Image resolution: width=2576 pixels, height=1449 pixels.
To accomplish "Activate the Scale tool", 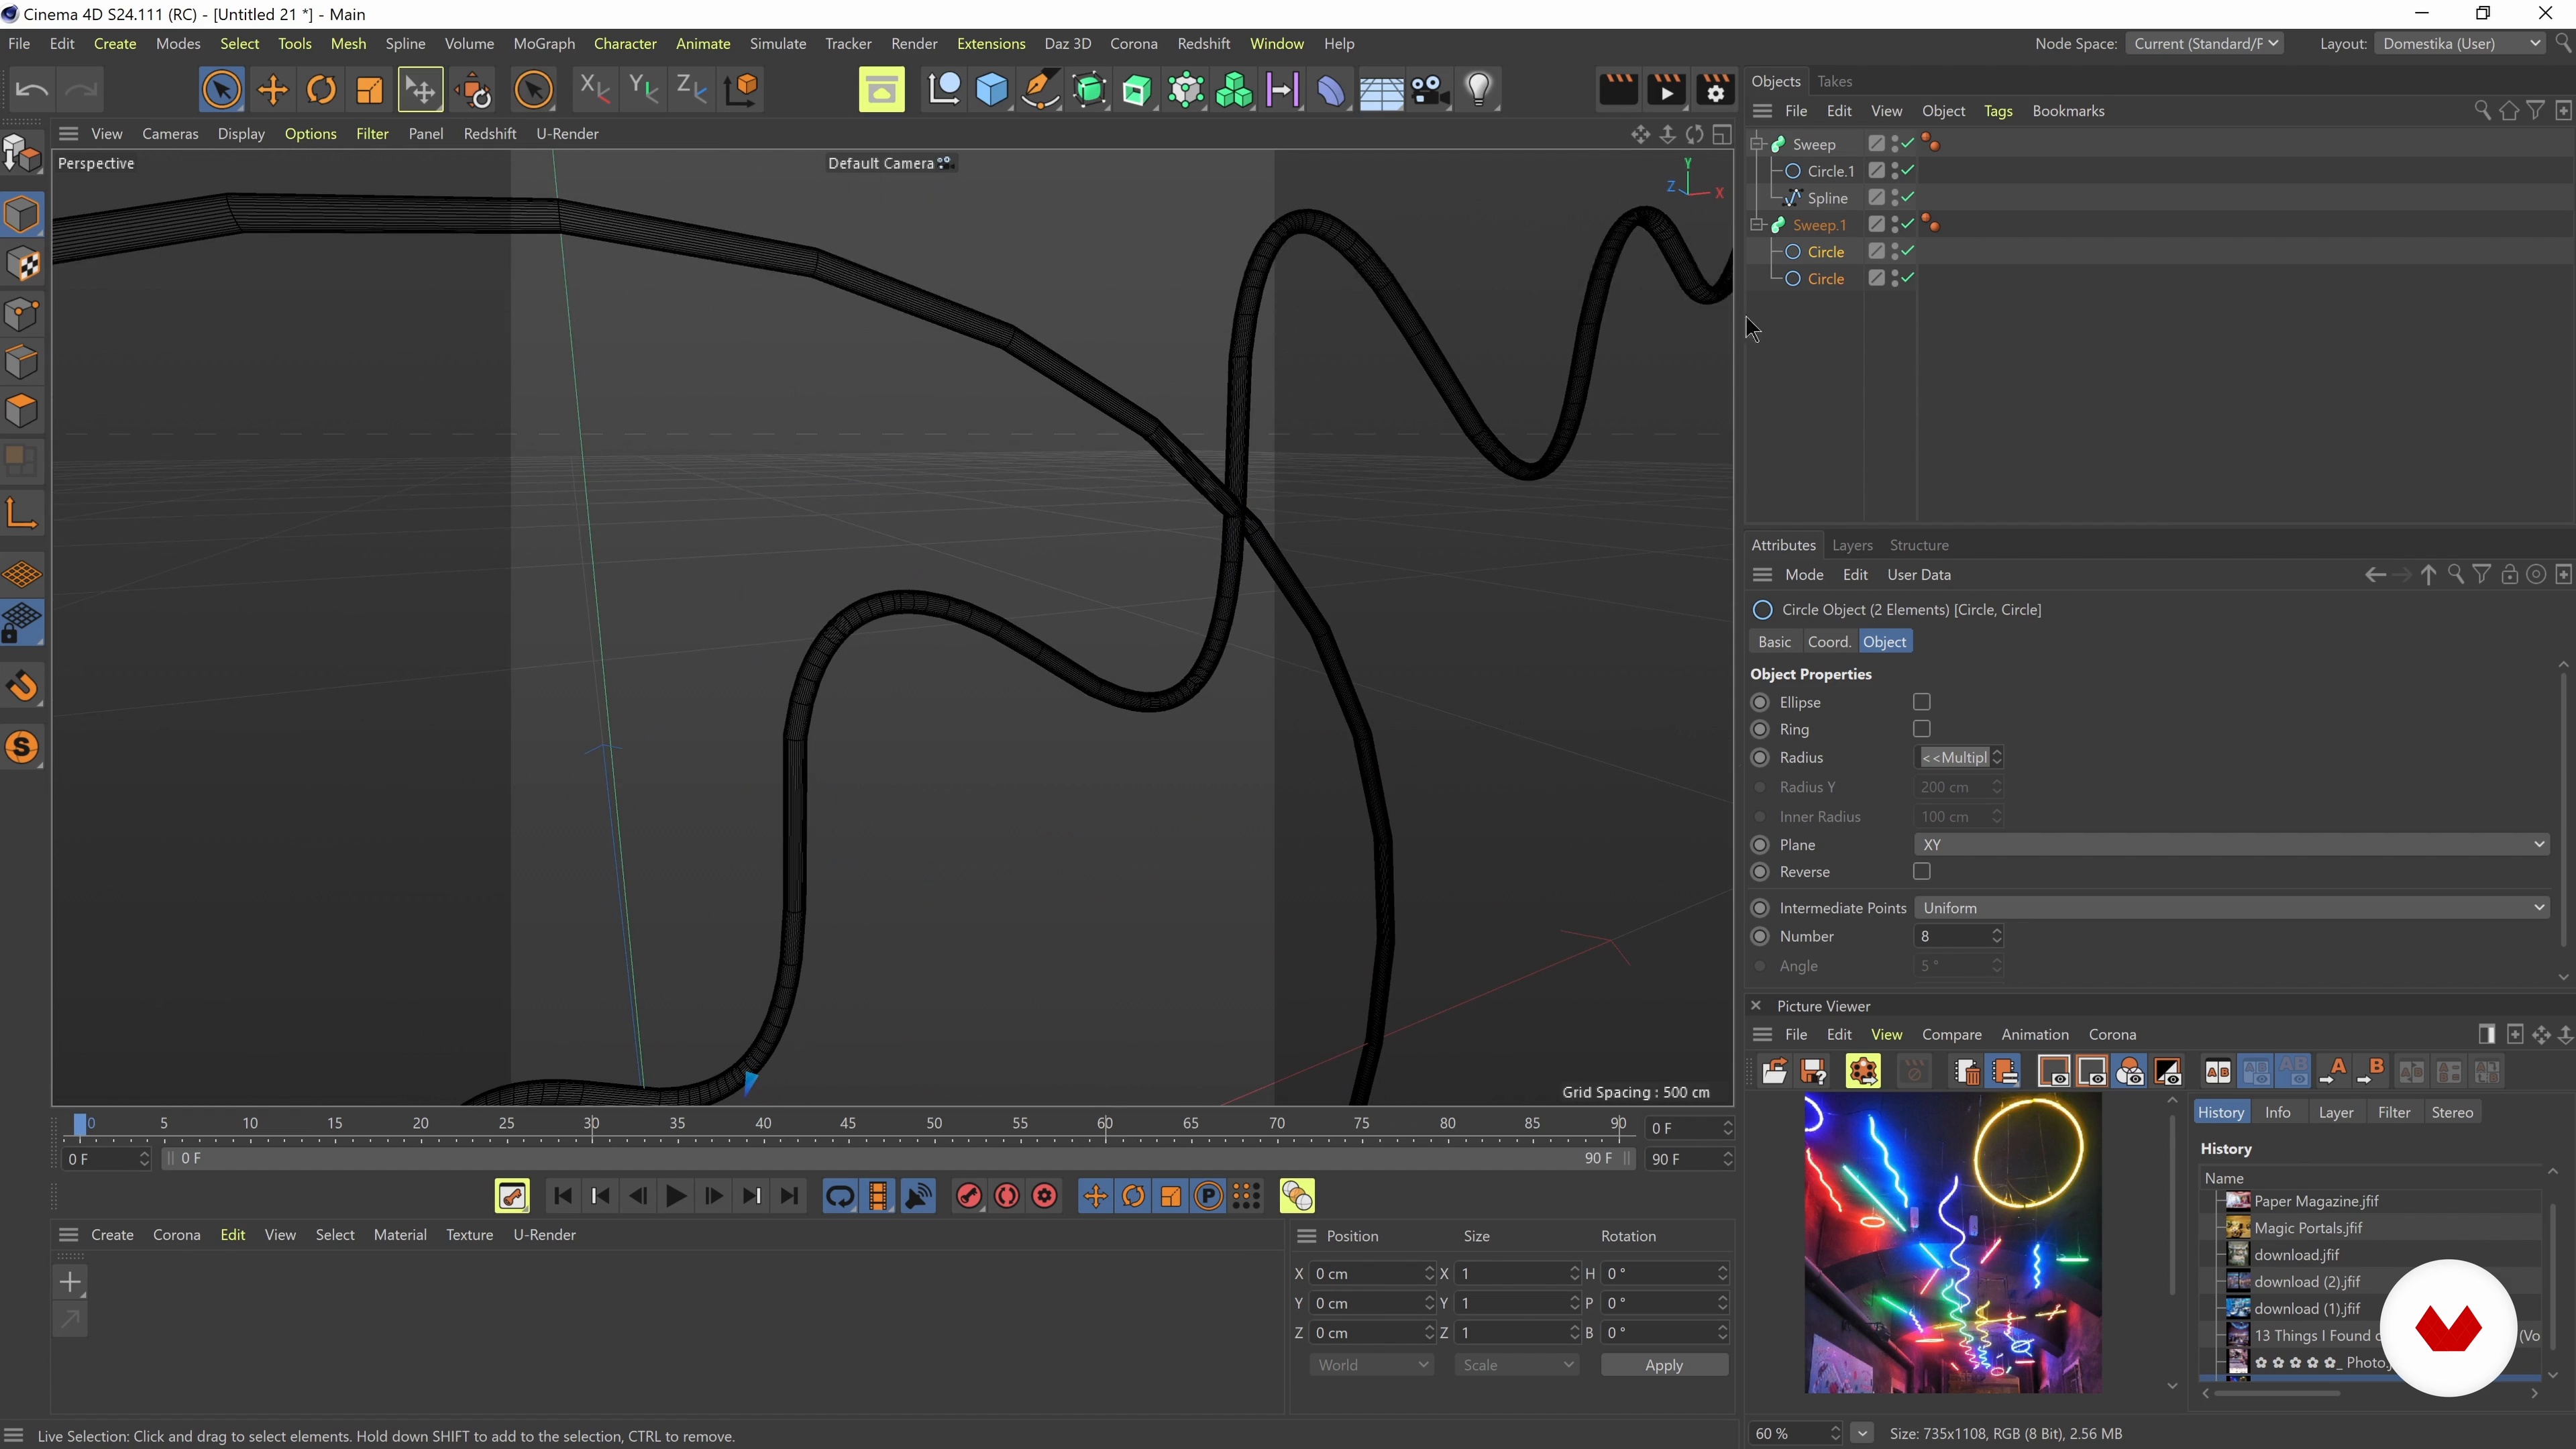I will [370, 90].
